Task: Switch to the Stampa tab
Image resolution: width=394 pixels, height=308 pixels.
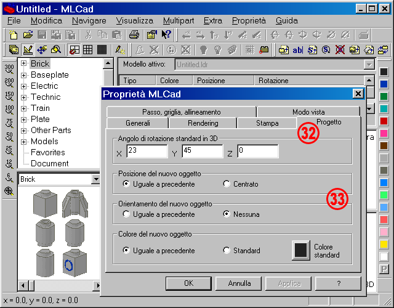Action: coord(267,123)
